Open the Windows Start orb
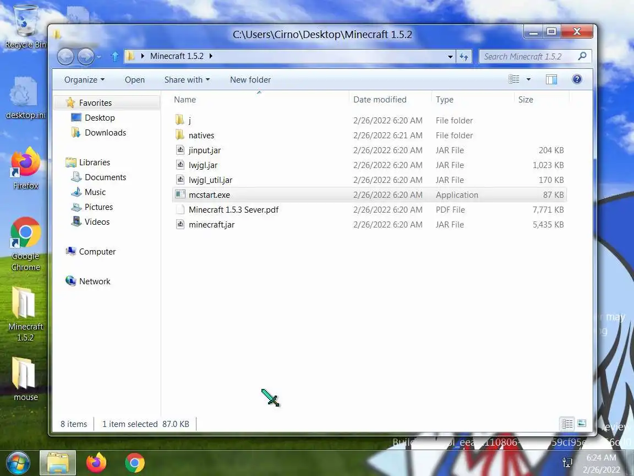 (18, 463)
